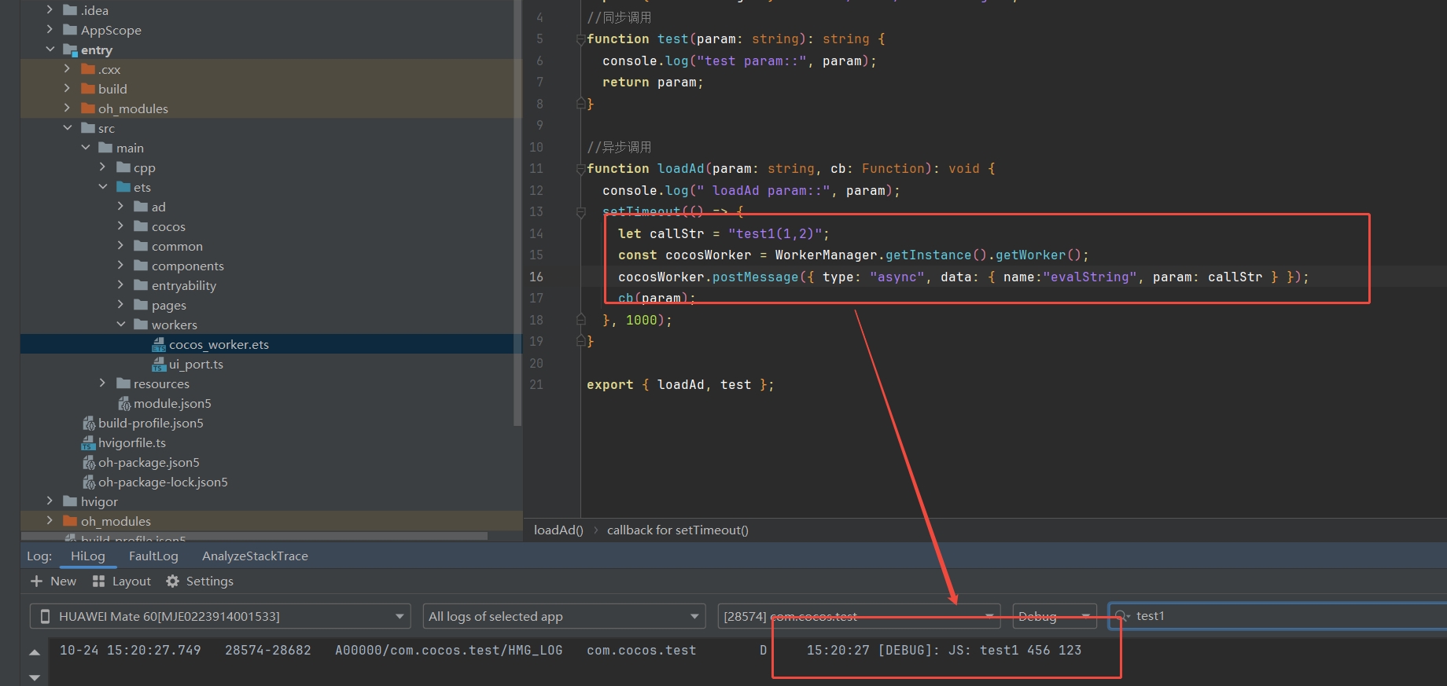Click the New log button

pyautogui.click(x=53, y=581)
